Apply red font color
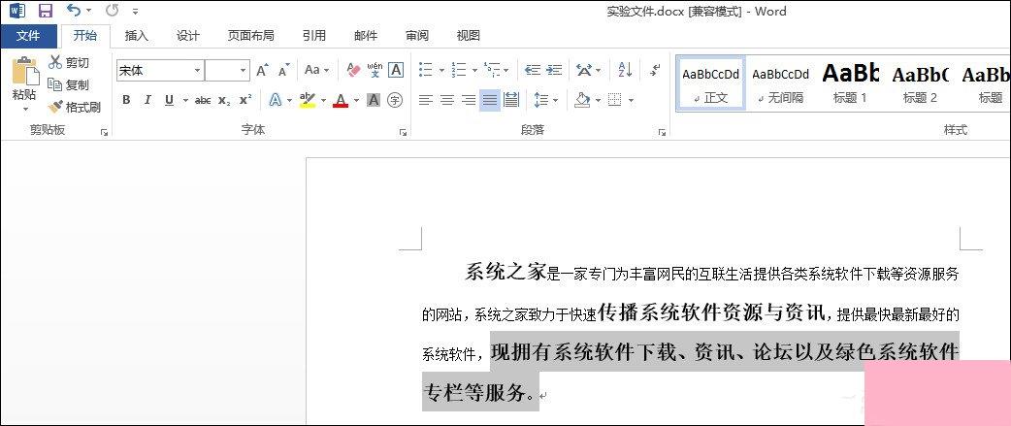This screenshot has height=426, width=1011. 341,100
